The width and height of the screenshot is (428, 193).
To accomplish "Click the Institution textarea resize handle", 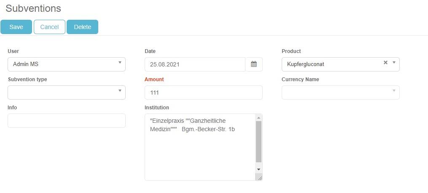I will click(x=259, y=177).
